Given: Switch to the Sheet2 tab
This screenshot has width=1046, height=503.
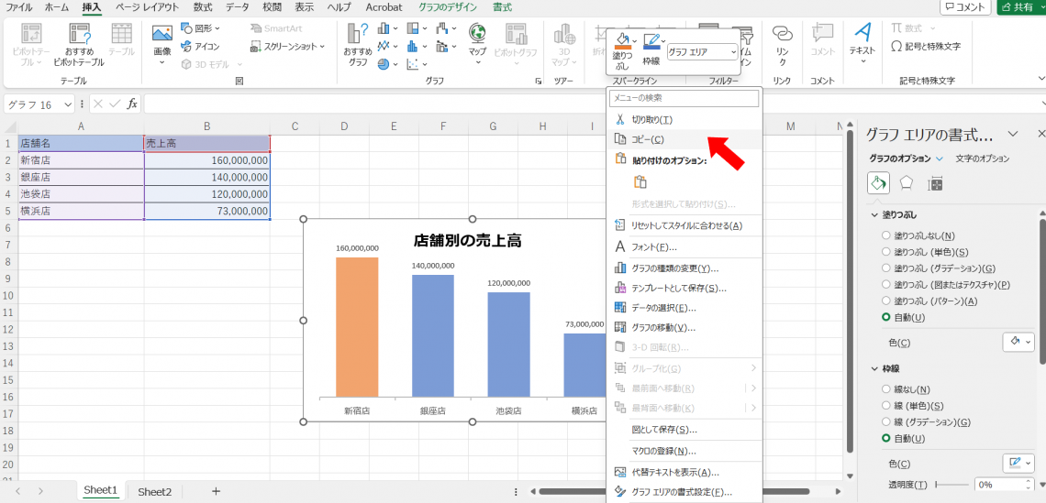Looking at the screenshot, I should point(154,492).
